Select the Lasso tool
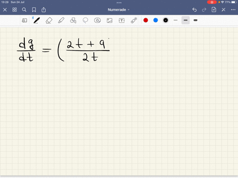This screenshot has width=238, height=178. click(x=85, y=20)
